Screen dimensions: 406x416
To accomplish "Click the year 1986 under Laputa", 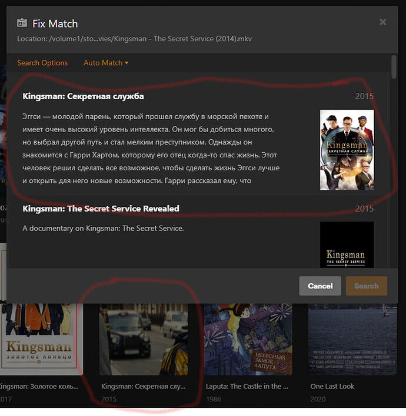I will [214, 399].
